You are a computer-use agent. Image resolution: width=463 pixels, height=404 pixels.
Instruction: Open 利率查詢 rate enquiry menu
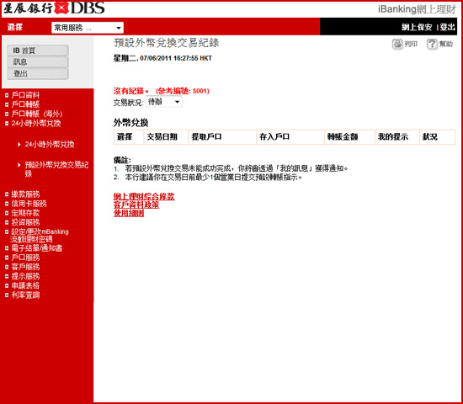(25, 295)
